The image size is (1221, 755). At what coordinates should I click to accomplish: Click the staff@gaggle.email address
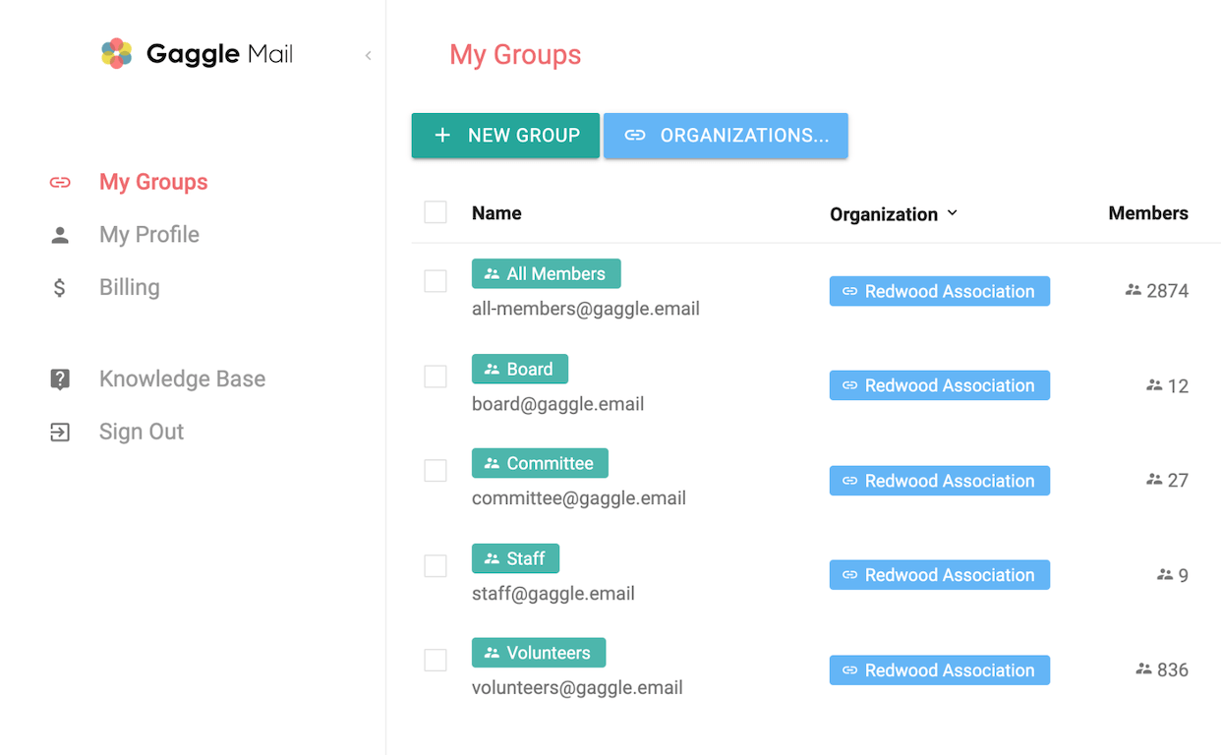click(x=553, y=594)
